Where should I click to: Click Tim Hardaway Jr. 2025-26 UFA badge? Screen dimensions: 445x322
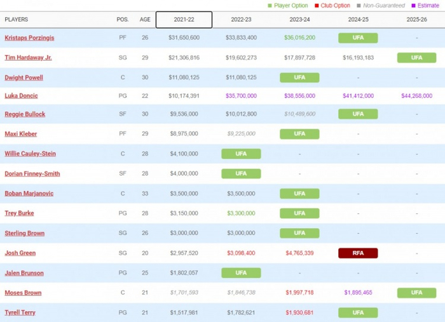[416, 58]
